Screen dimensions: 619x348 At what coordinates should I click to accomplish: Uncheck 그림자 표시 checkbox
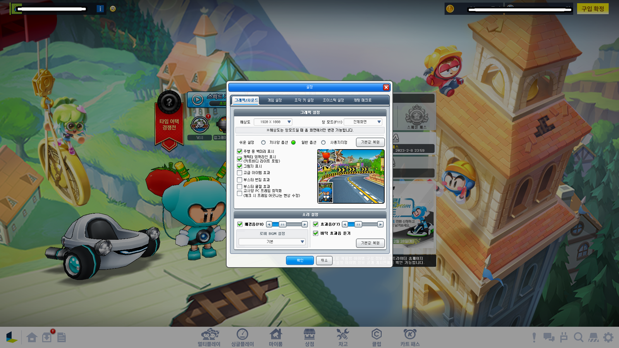click(240, 166)
